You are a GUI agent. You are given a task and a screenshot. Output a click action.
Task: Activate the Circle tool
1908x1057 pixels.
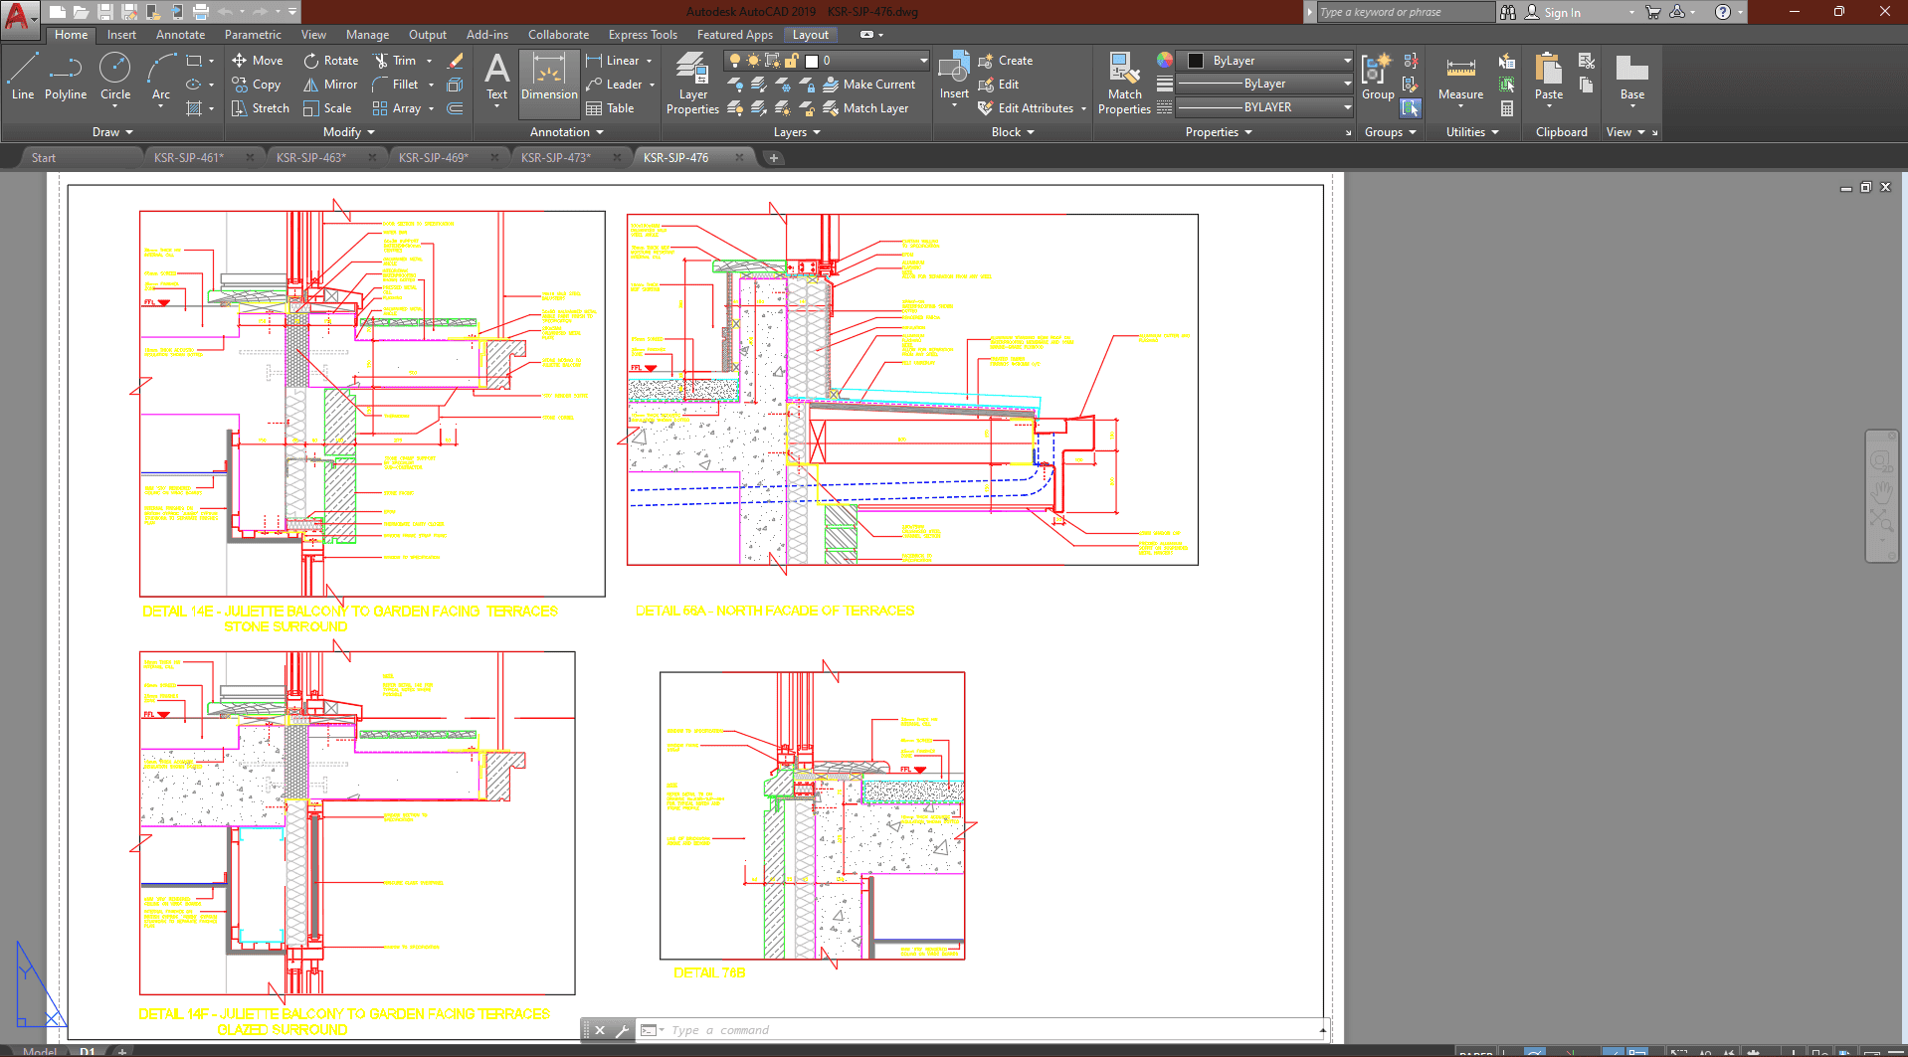tap(115, 78)
